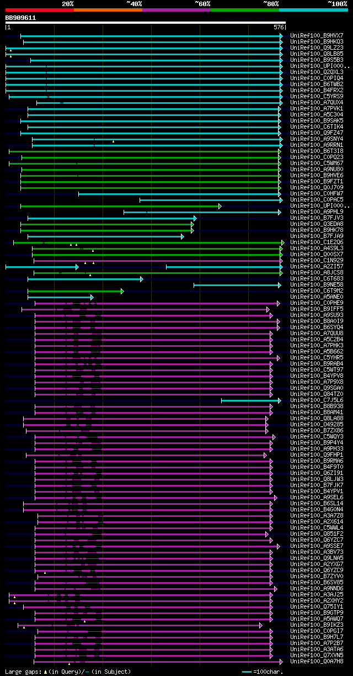Open hit UniRef100_B9SAK5
353x676 pixels.
coord(317,120)
